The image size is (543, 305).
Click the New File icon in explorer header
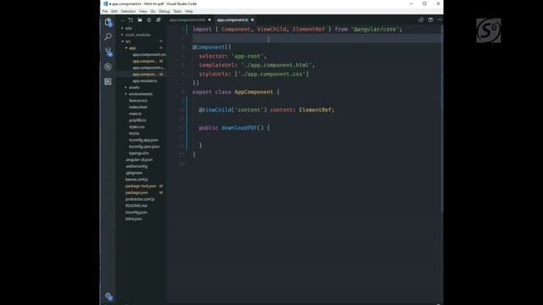pos(131,20)
